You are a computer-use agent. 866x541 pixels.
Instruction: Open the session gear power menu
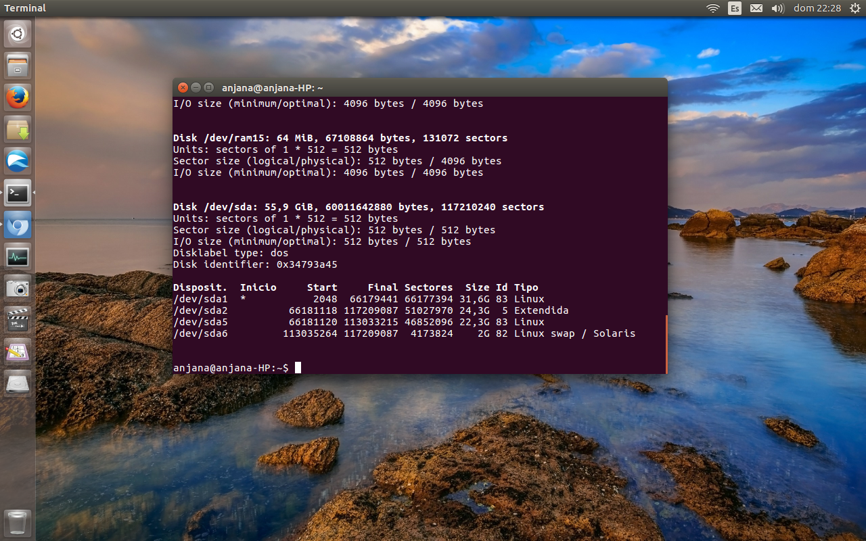point(853,8)
